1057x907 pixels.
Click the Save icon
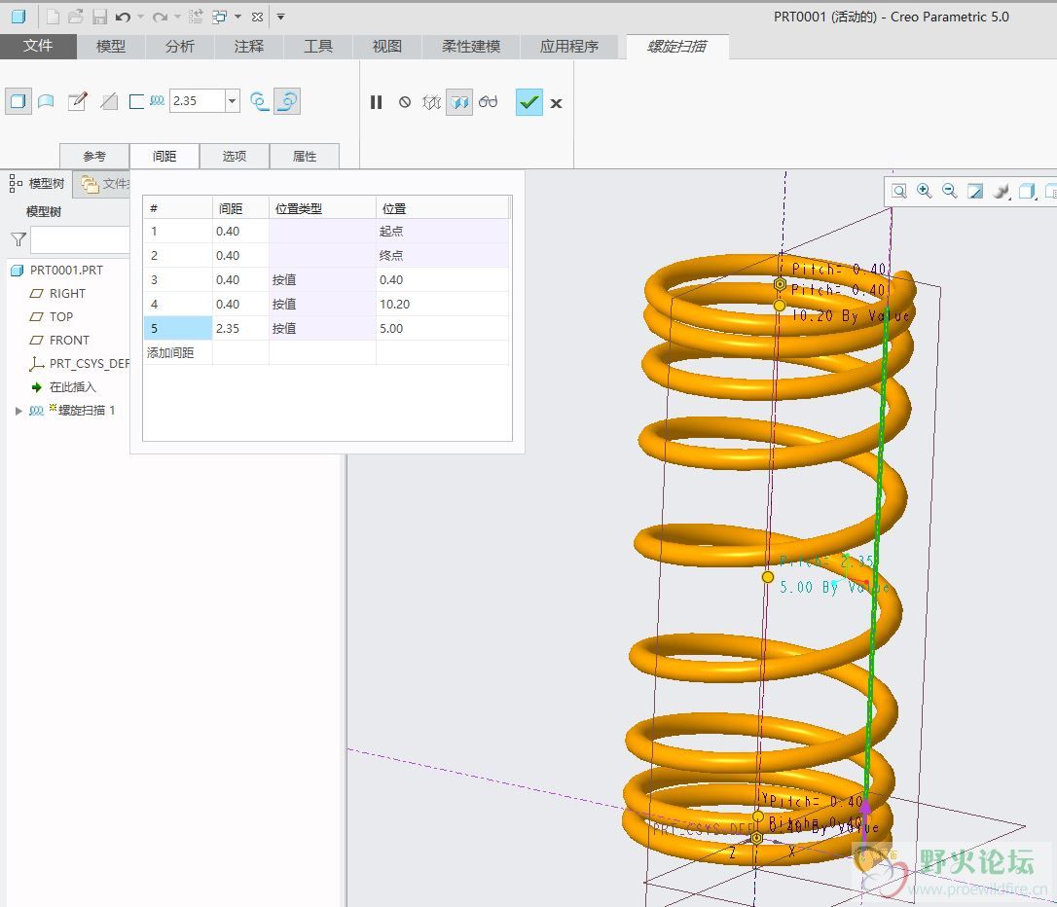tap(99, 17)
